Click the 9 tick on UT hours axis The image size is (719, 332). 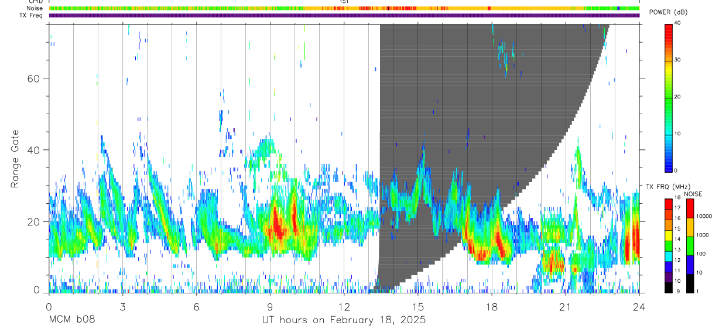coord(270,306)
